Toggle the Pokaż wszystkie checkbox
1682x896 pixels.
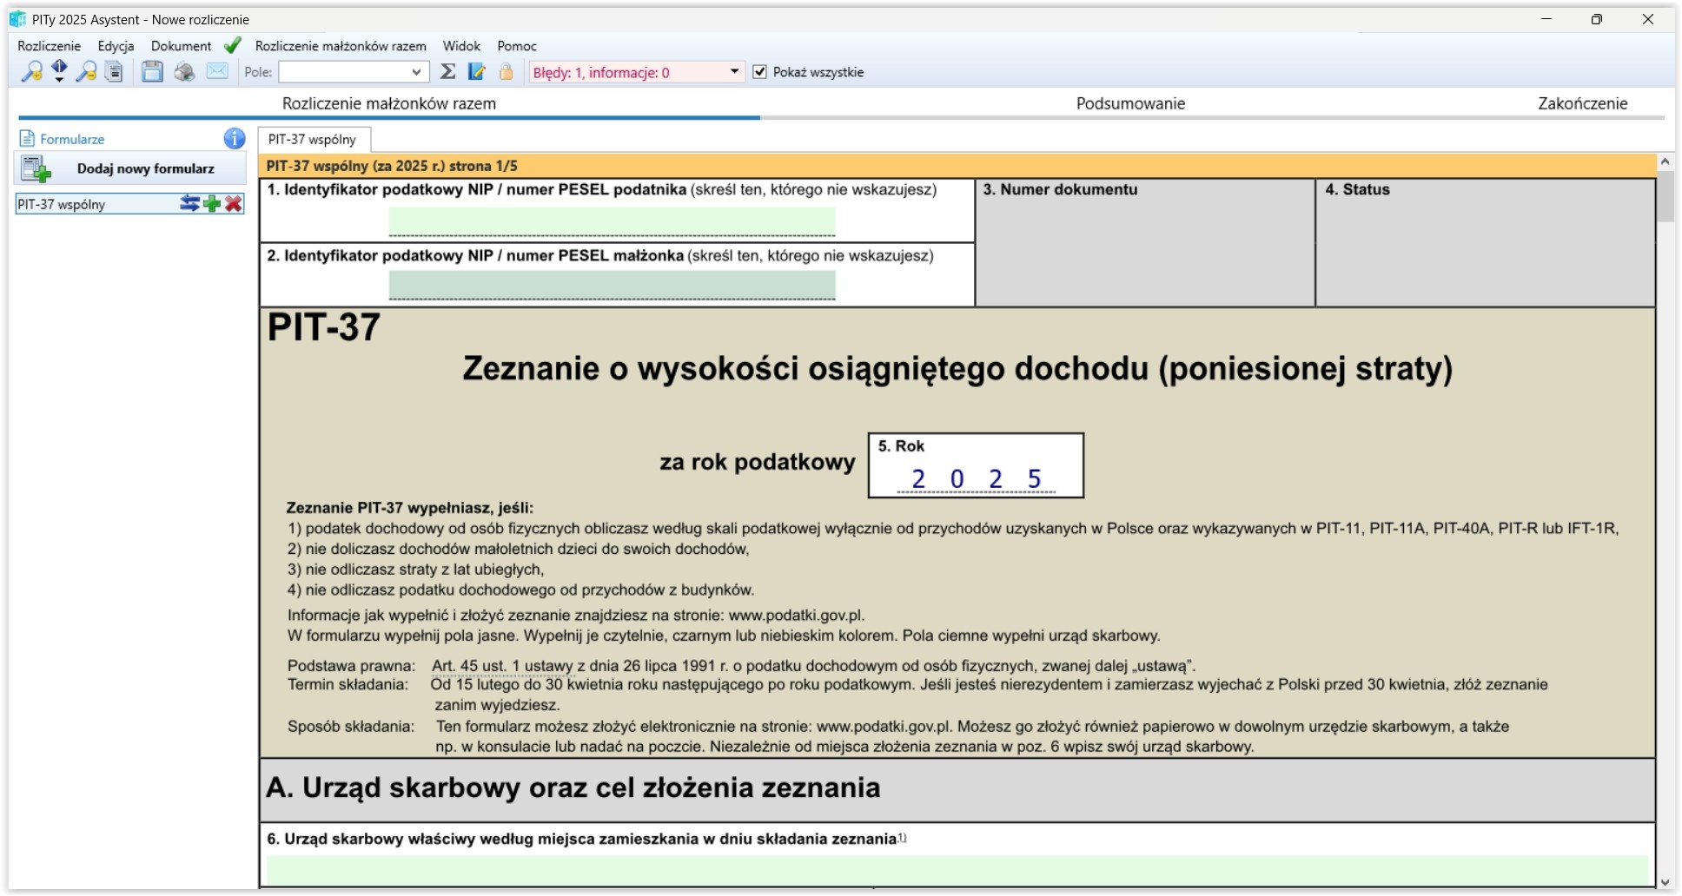(760, 72)
